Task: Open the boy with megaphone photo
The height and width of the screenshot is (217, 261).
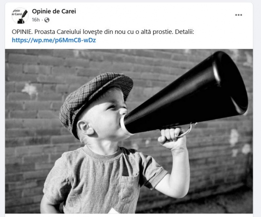Action: (129, 131)
